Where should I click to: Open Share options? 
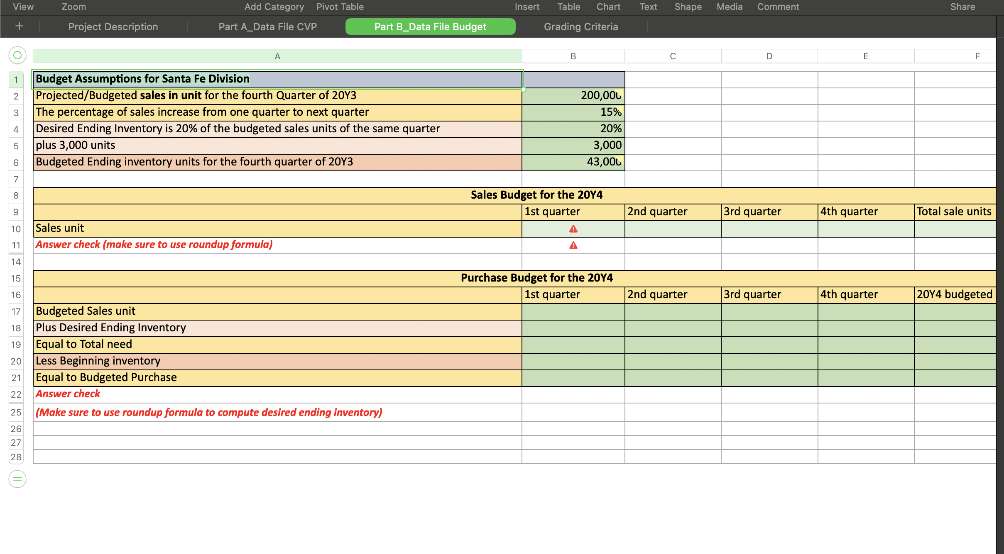coord(962,6)
